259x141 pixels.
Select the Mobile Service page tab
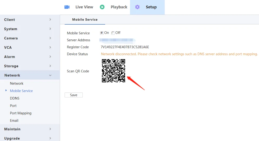[x=85, y=19]
